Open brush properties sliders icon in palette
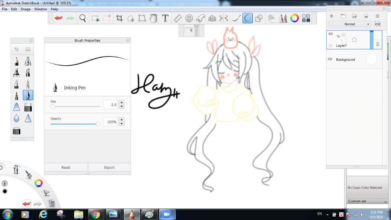Viewport: 391px width, 220px height. (x=16, y=49)
